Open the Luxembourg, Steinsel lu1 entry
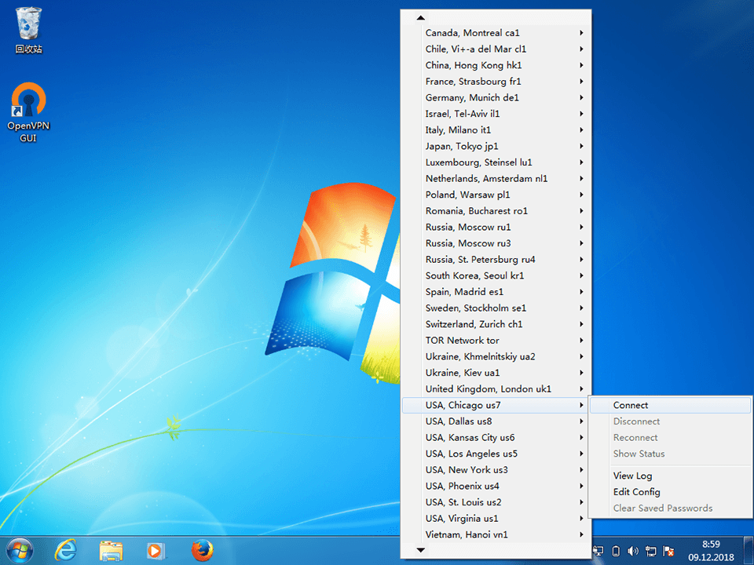The height and width of the screenshot is (565, 754). click(x=496, y=162)
